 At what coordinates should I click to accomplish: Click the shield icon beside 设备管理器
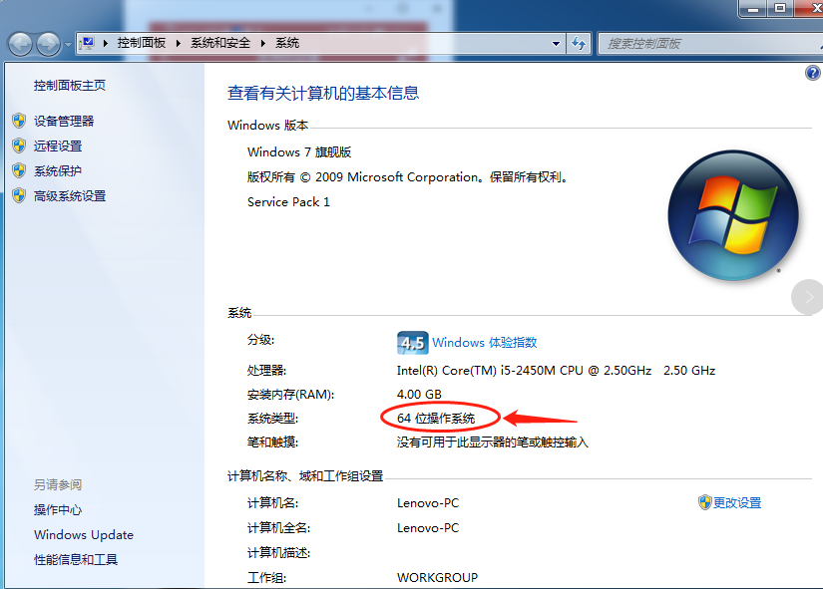tap(18, 121)
